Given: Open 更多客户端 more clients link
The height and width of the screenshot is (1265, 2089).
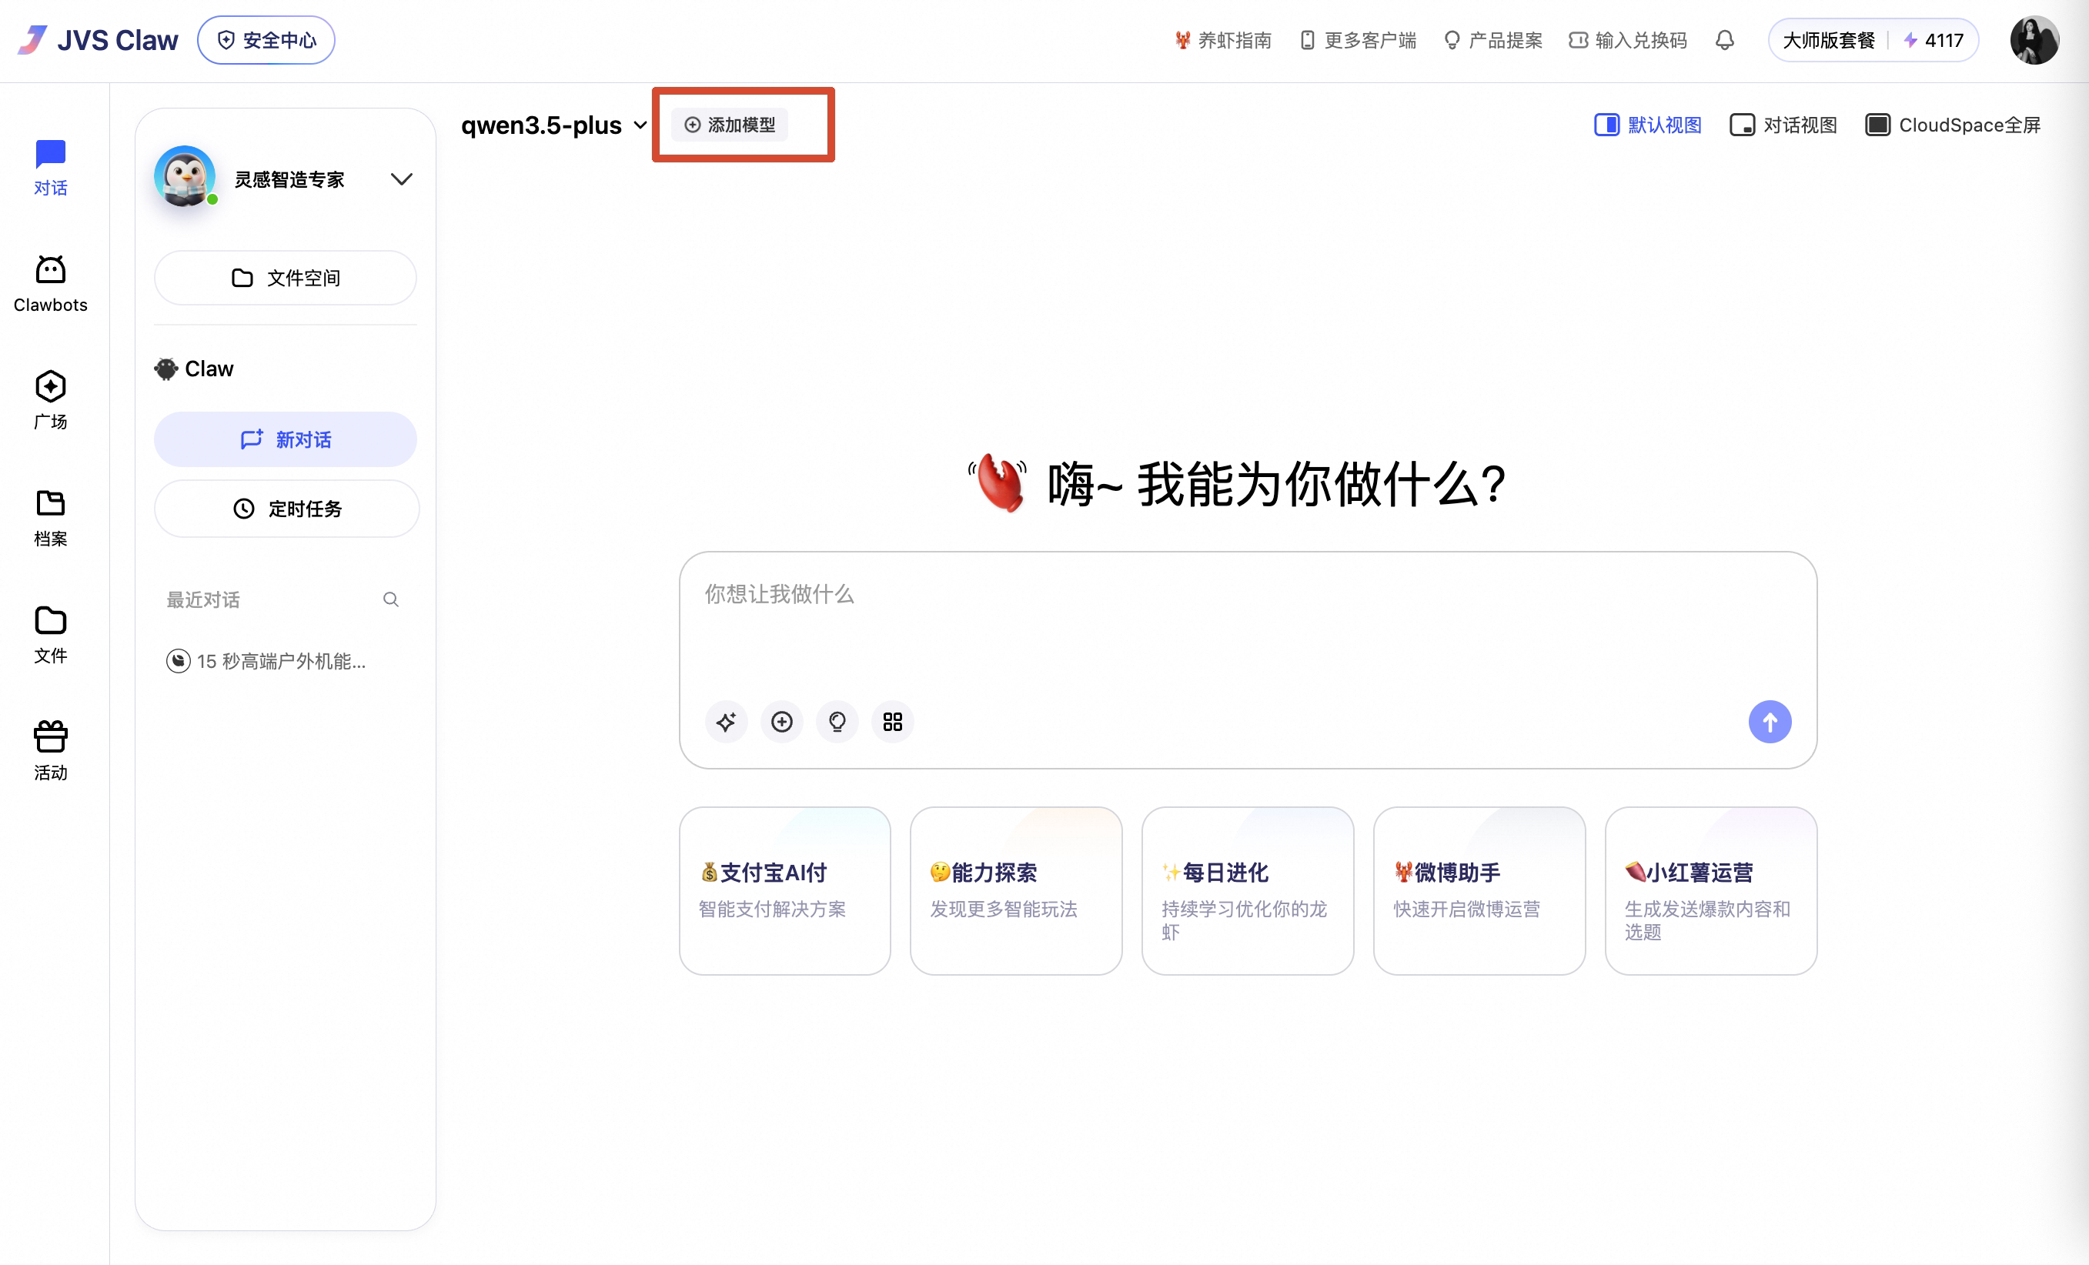Looking at the screenshot, I should click(x=1359, y=40).
